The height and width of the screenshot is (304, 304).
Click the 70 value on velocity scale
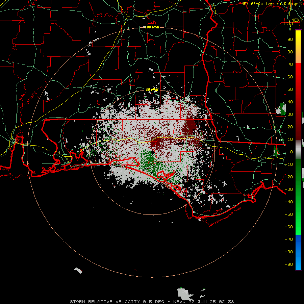point(290,65)
